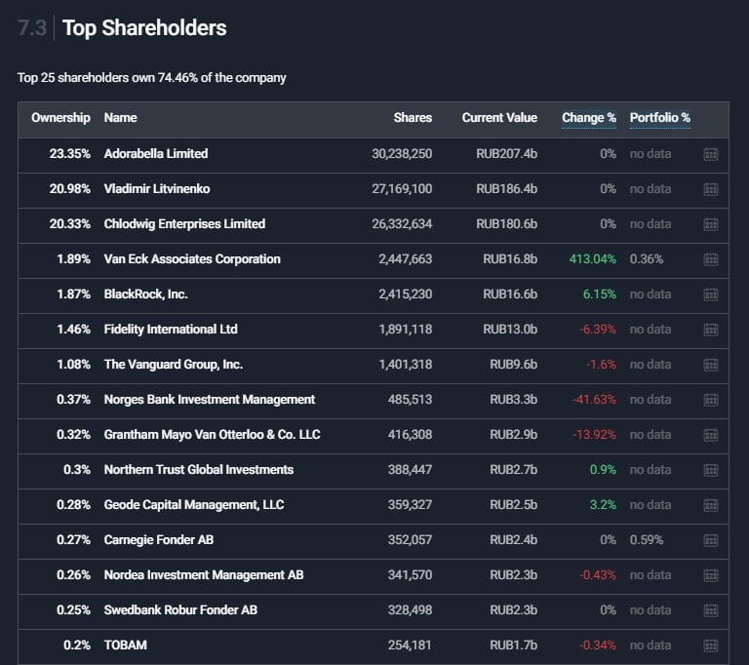Open the table icon in Nordea Investment row
The width and height of the screenshot is (749, 665).
(711, 575)
